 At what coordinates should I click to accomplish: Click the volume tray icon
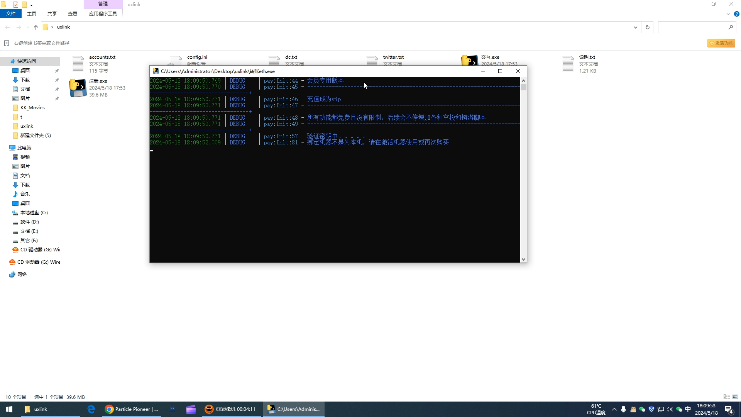pyautogui.click(x=670, y=409)
